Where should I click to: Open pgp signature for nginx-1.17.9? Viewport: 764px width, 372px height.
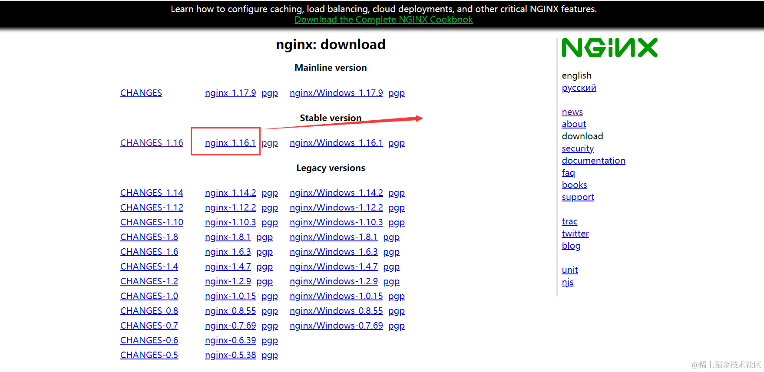click(270, 93)
